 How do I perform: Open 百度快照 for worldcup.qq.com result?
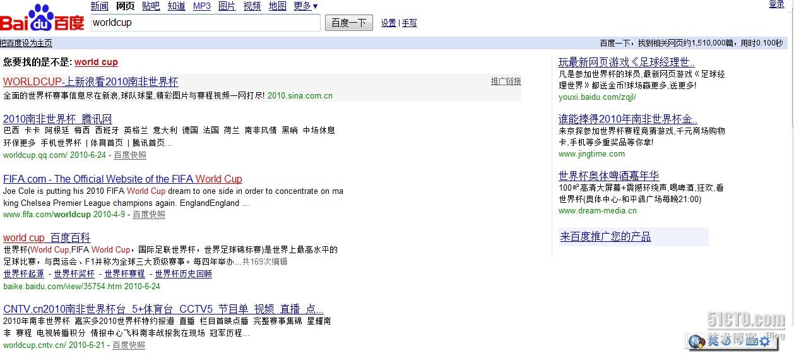[x=130, y=155]
